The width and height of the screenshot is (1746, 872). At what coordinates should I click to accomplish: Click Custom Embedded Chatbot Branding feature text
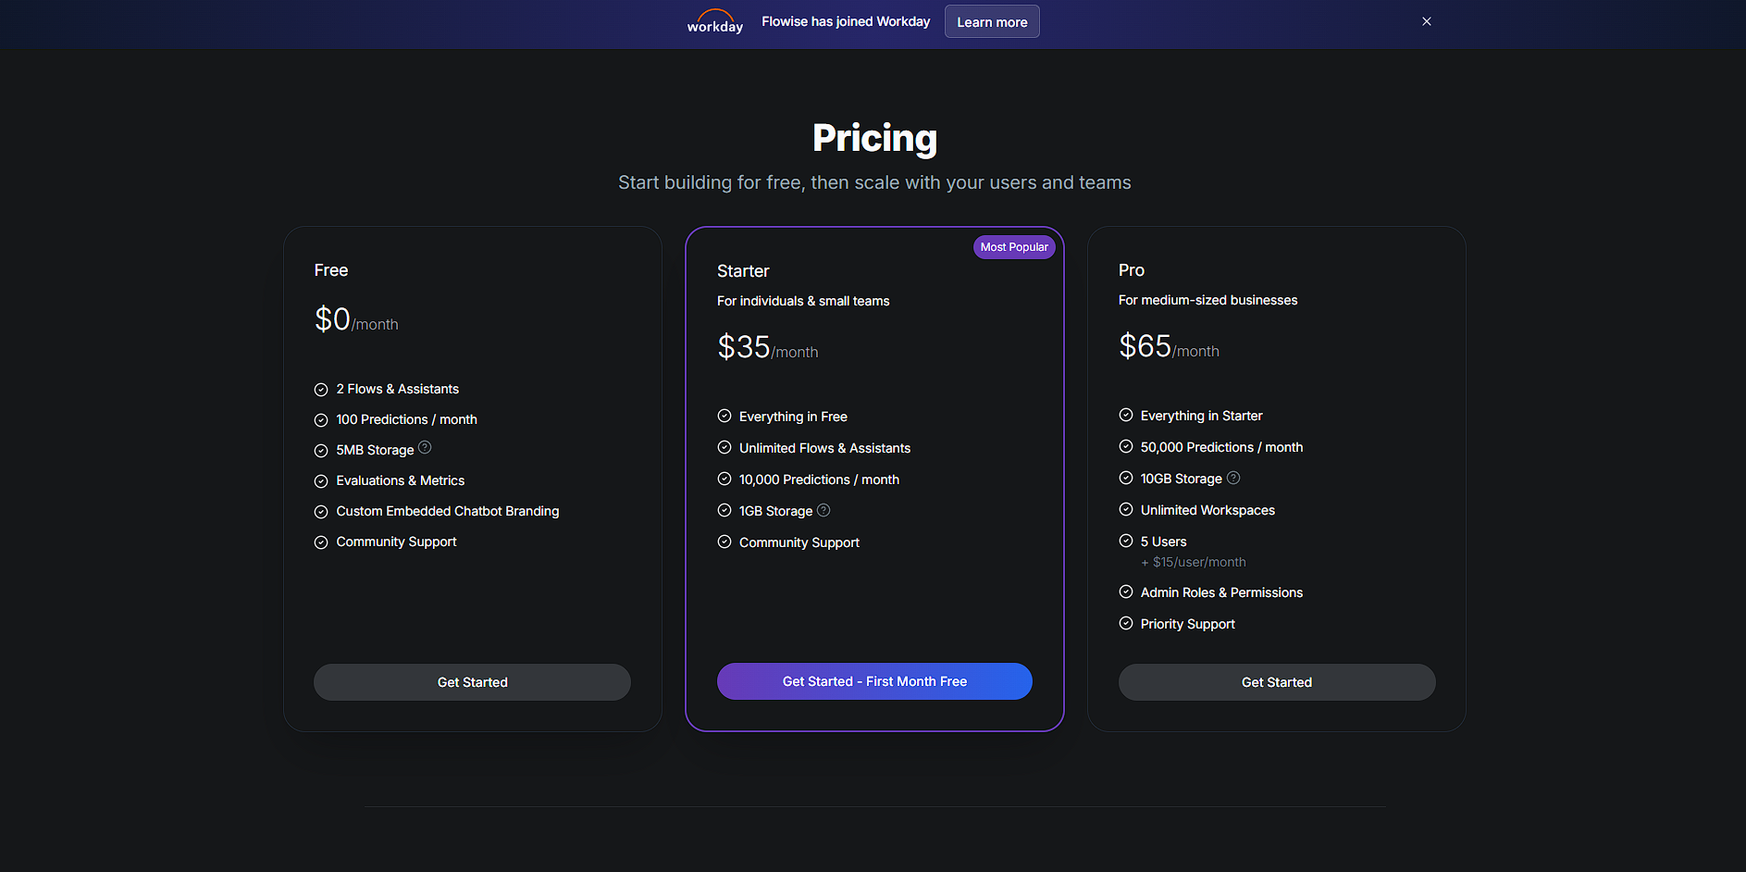(x=447, y=511)
